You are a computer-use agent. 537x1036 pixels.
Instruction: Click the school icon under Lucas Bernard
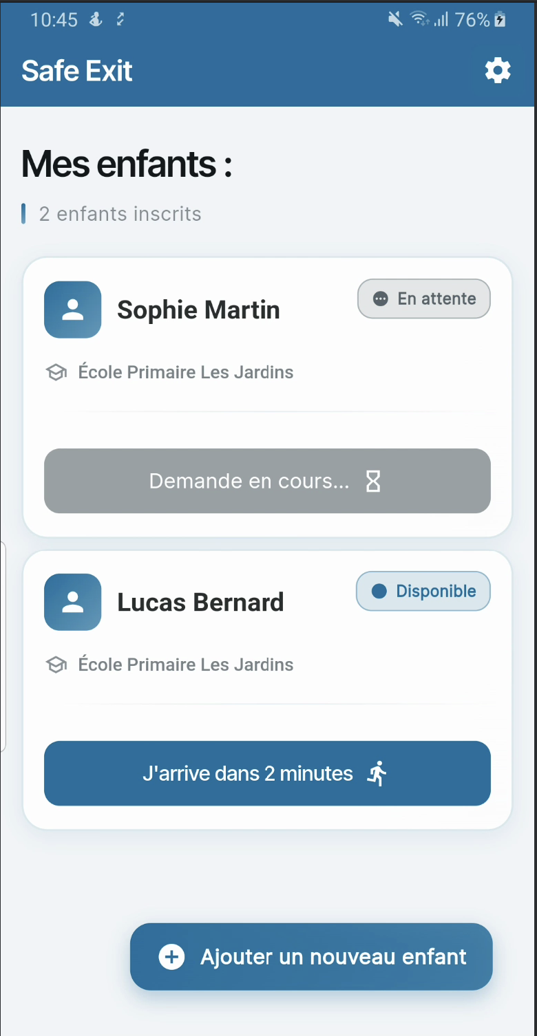click(56, 665)
